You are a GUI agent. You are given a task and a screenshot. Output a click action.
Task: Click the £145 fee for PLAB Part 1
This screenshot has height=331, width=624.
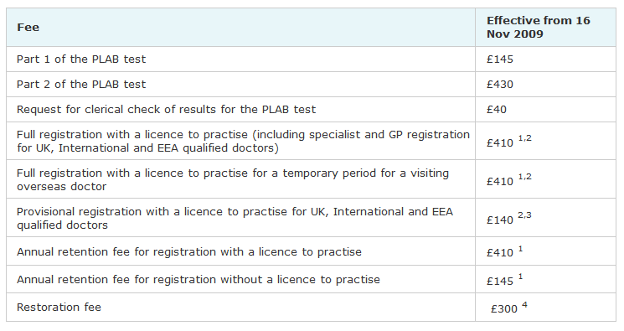[500, 59]
